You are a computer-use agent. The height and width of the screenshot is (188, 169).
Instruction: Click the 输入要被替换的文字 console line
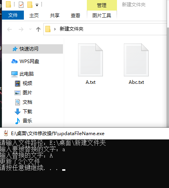(x=32, y=149)
